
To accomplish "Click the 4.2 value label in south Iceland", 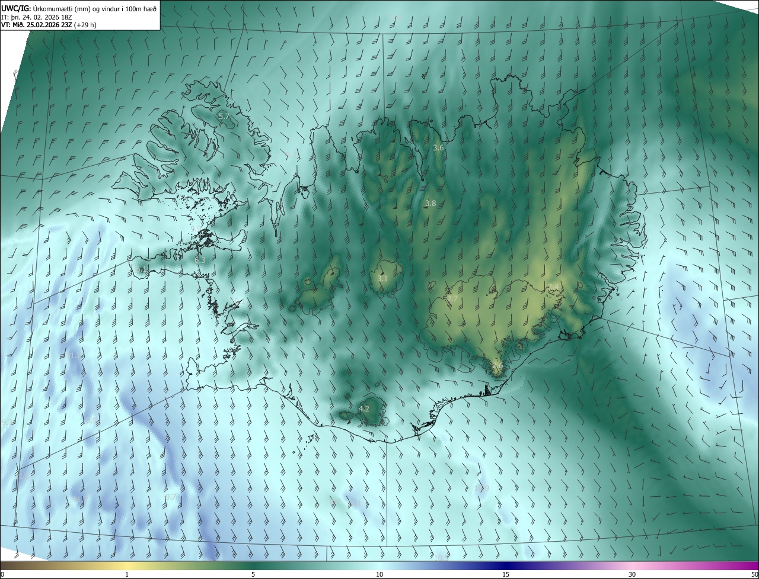I will [x=364, y=409].
